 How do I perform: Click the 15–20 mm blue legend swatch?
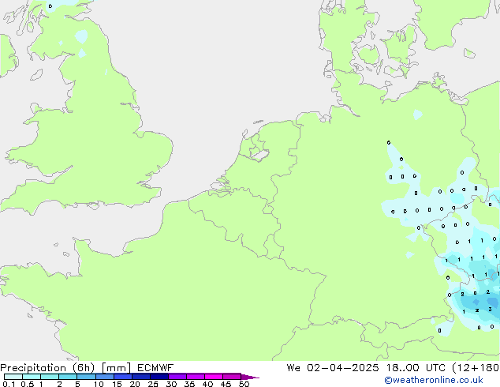[x=123, y=377]
